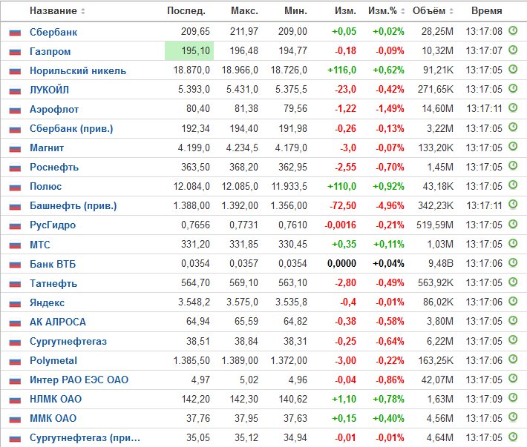
Task: Click the Russian flag beside Polymetal
Action: [x=15, y=362]
